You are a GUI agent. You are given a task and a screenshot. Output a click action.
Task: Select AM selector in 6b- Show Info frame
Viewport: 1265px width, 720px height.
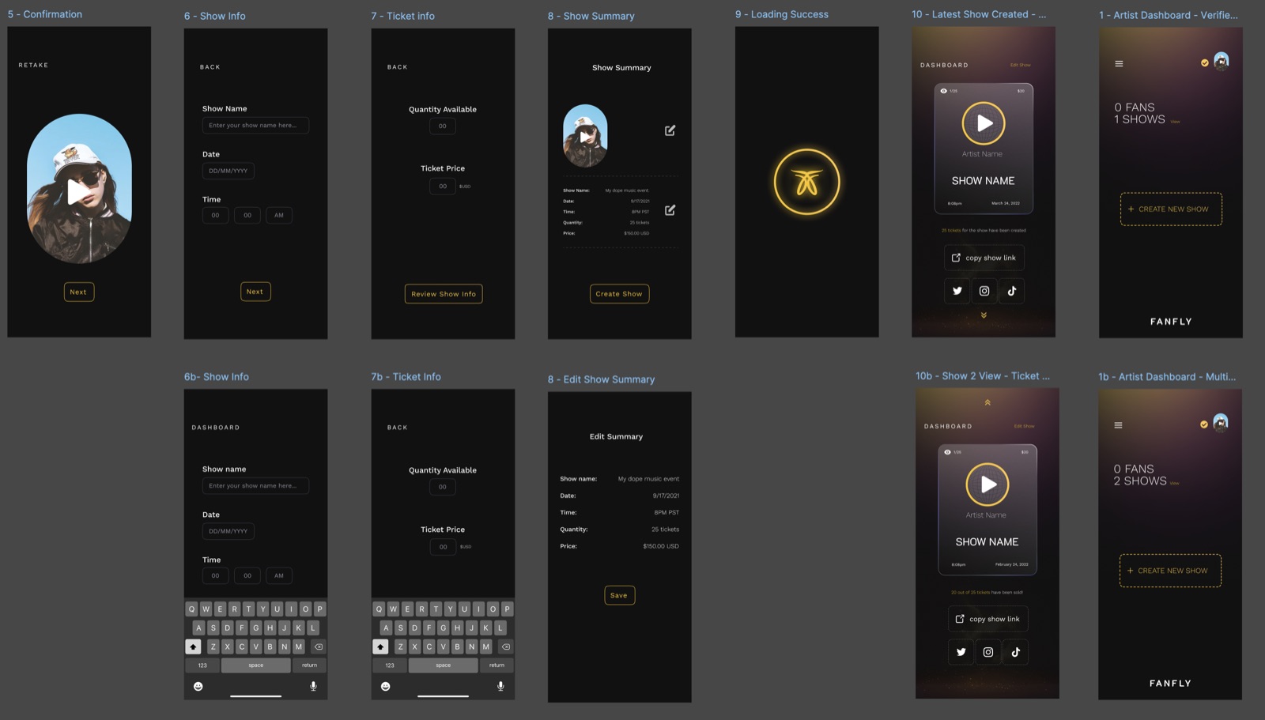(x=279, y=575)
